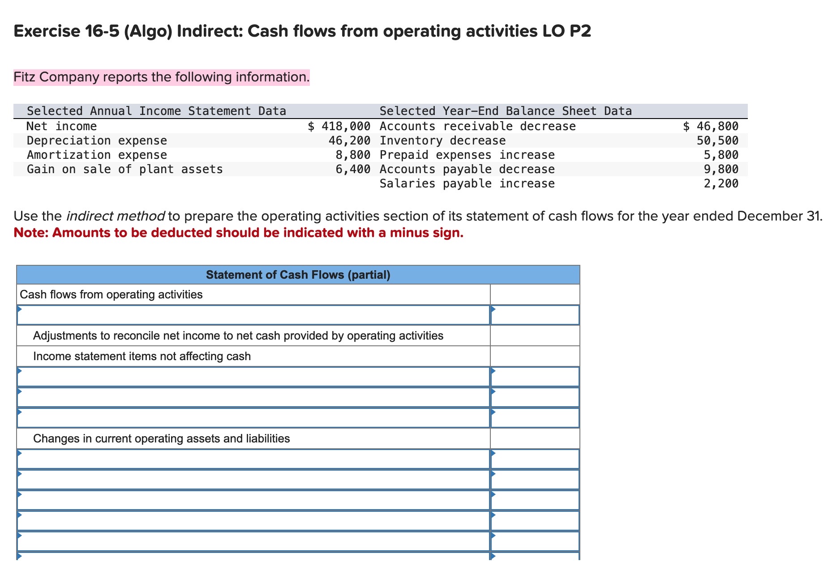Viewport: 832px width, 561px height.
Task: Click 'Accounts payable decrease' label
Action: pyautogui.click(x=467, y=169)
